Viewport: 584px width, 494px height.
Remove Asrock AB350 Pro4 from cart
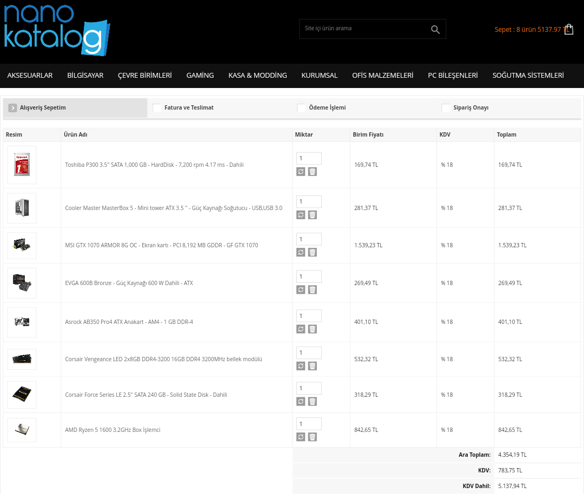coord(313,329)
